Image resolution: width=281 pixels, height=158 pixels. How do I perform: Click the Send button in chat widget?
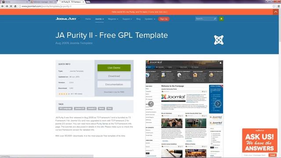click(x=273, y=155)
